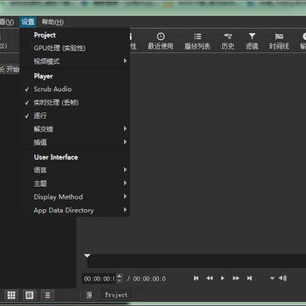
Task: Expand the Display Method submenu
Action: pos(75,197)
